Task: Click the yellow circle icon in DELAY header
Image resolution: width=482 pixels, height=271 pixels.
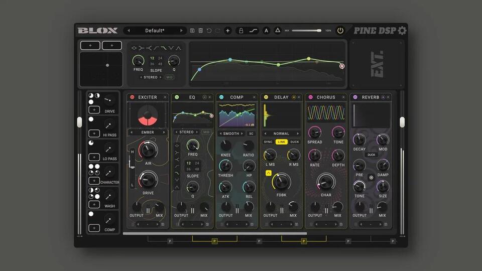Action: coord(294,97)
